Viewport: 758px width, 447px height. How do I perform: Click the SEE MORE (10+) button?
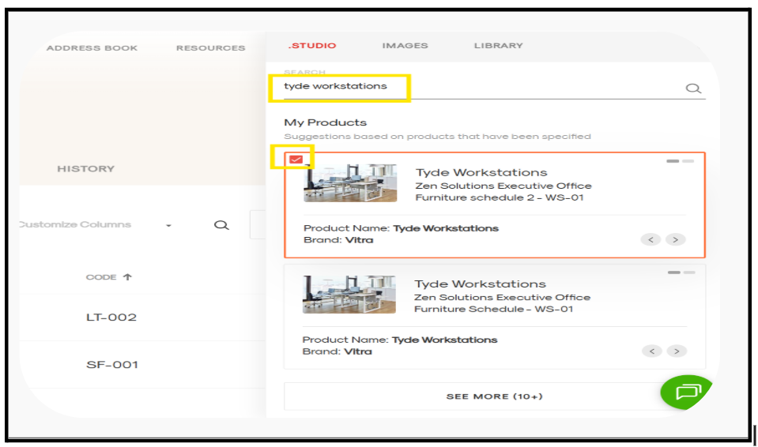click(x=494, y=396)
